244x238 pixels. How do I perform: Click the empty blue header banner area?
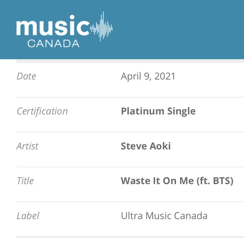181,29
